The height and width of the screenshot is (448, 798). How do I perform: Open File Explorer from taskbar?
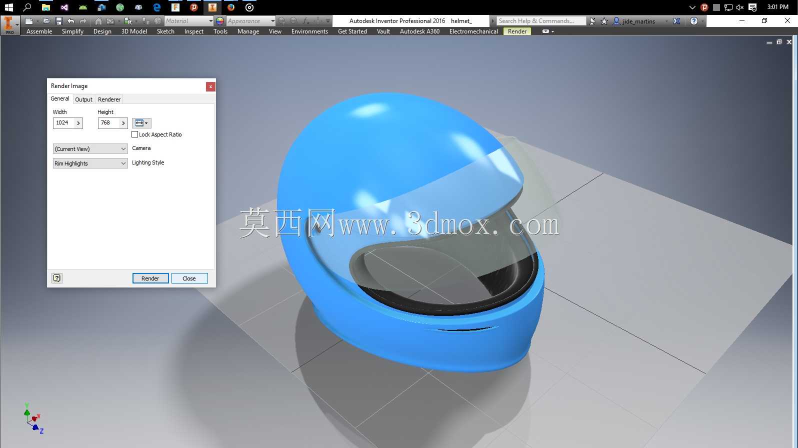point(46,7)
